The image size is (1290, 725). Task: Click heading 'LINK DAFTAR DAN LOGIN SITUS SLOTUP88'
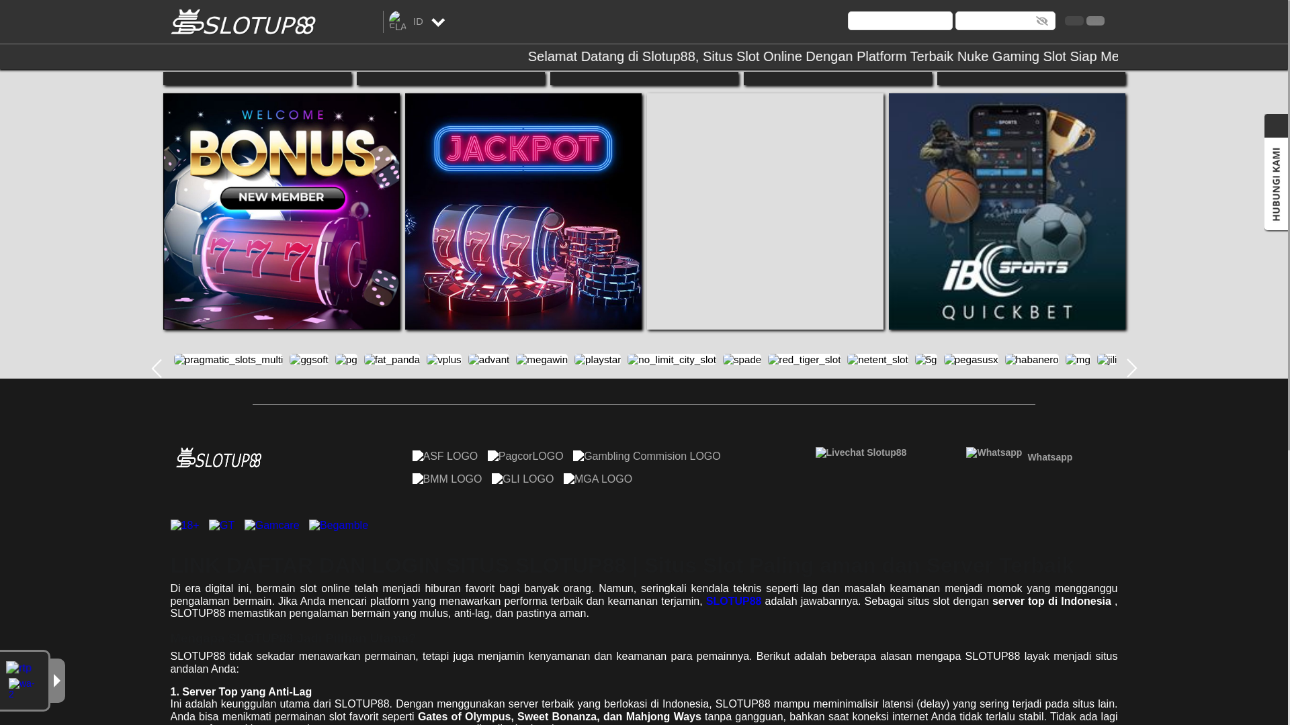pos(398,566)
